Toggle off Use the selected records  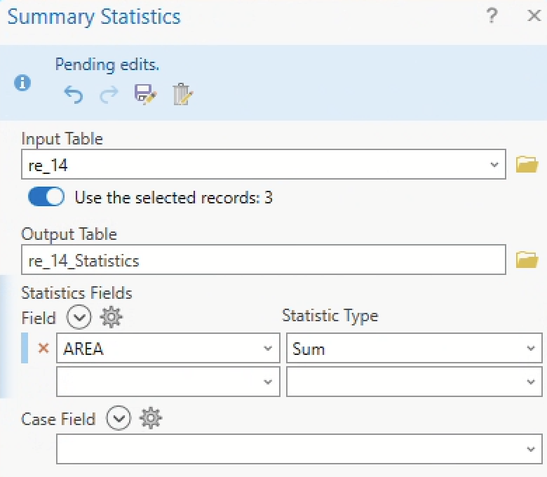(46, 197)
